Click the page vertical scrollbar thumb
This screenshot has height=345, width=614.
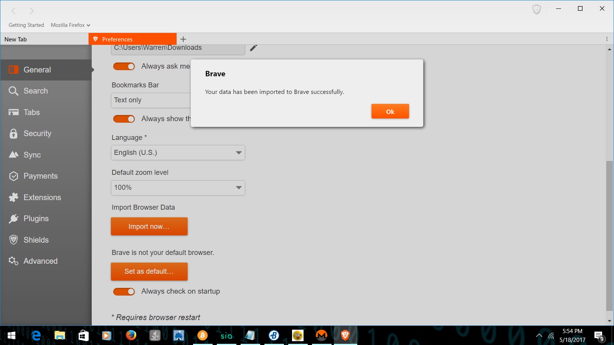(x=609, y=236)
